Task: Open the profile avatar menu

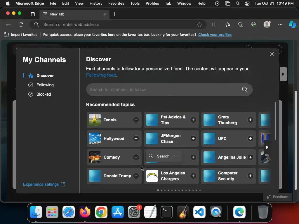Action: click(x=267, y=24)
